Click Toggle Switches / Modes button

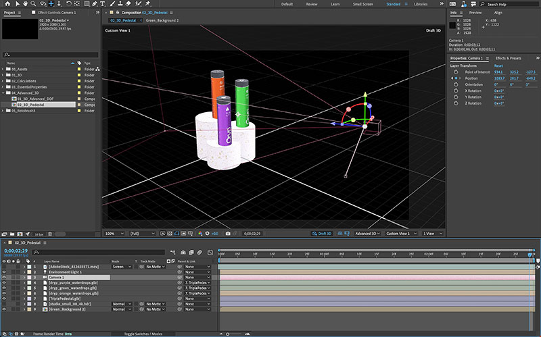[x=143, y=334]
